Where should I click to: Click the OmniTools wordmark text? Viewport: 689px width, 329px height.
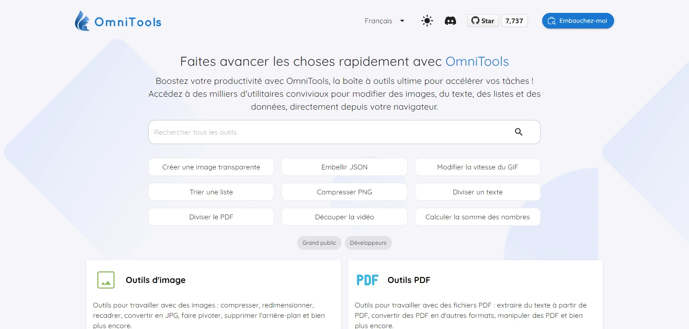tap(128, 22)
